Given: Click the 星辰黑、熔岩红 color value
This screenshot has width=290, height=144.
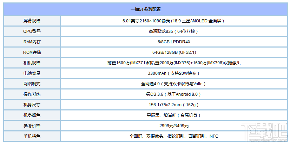Looking at the screenshot, I should click(174, 115).
